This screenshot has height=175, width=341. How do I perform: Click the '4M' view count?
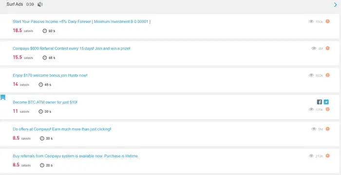point(321,49)
